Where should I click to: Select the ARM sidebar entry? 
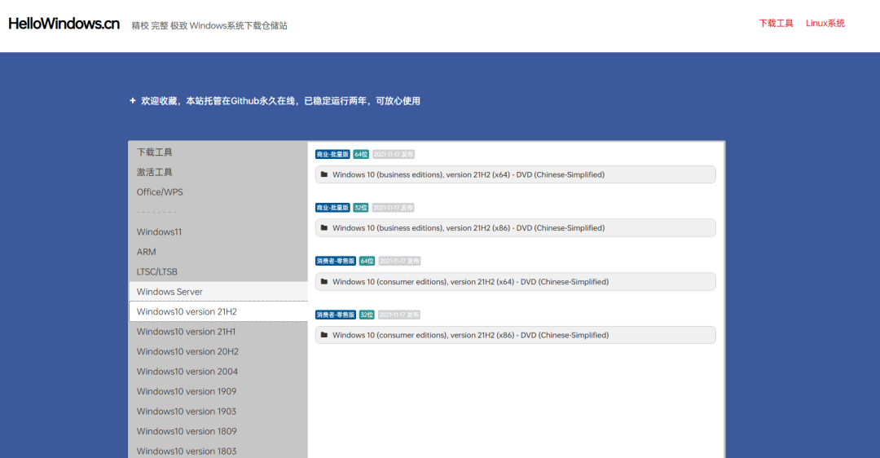pyautogui.click(x=146, y=252)
